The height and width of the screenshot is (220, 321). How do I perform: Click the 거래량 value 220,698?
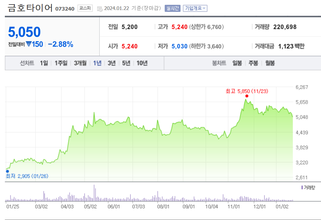pyautogui.click(x=285, y=27)
